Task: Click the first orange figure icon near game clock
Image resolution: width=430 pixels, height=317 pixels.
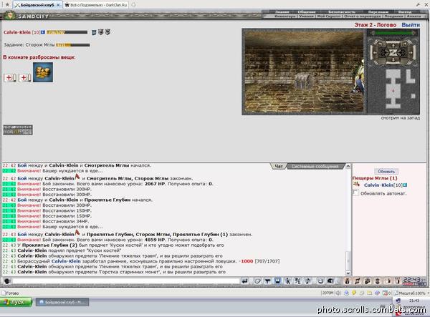Action: [x=348, y=281]
